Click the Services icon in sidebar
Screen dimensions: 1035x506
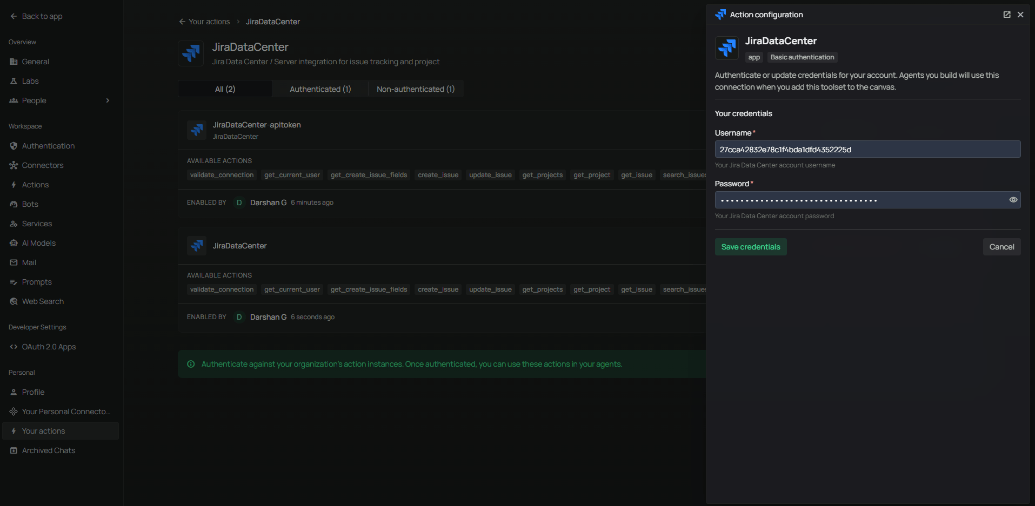14,224
